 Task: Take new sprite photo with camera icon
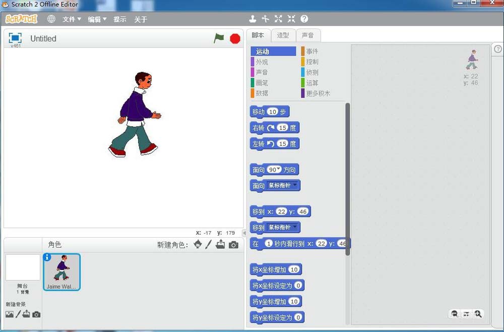233,245
